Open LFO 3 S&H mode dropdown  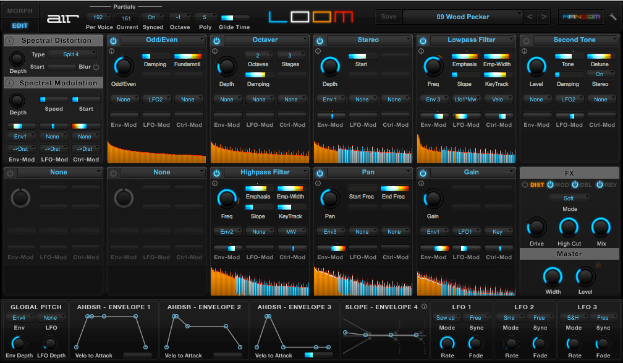574,318
